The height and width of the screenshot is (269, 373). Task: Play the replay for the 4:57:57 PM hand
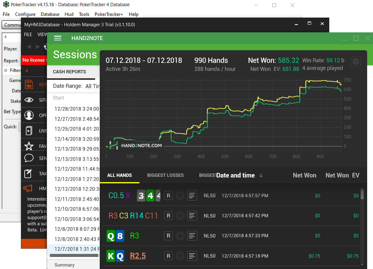tap(180, 196)
